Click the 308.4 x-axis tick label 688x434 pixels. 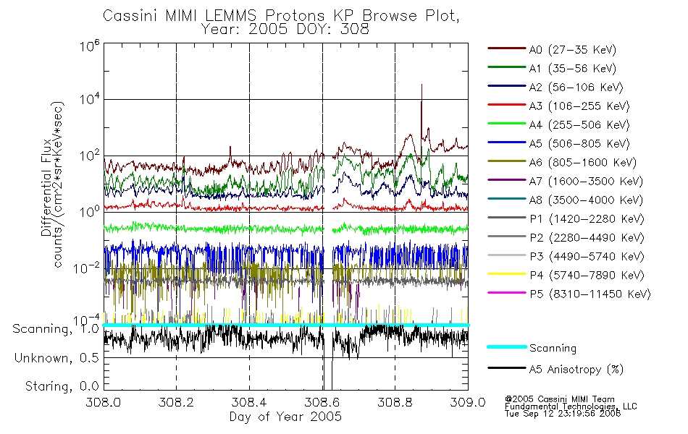click(x=249, y=402)
